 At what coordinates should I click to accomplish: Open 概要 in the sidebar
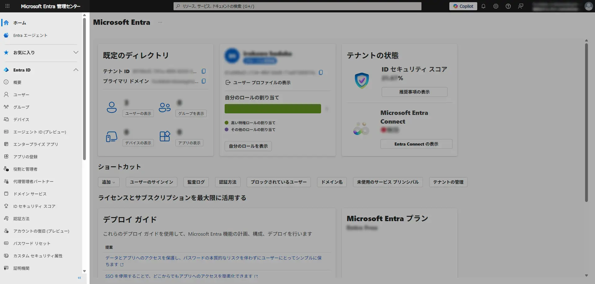42,82
